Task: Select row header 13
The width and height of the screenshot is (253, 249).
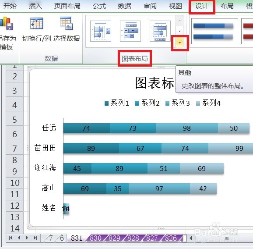Action: 15,217
